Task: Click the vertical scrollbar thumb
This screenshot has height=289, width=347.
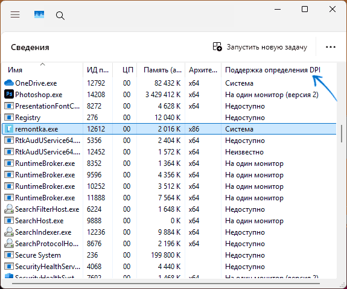Action: pos(342,133)
